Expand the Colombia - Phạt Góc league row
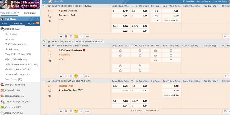Screen dimensions: 230x115 (x=44, y=41)
